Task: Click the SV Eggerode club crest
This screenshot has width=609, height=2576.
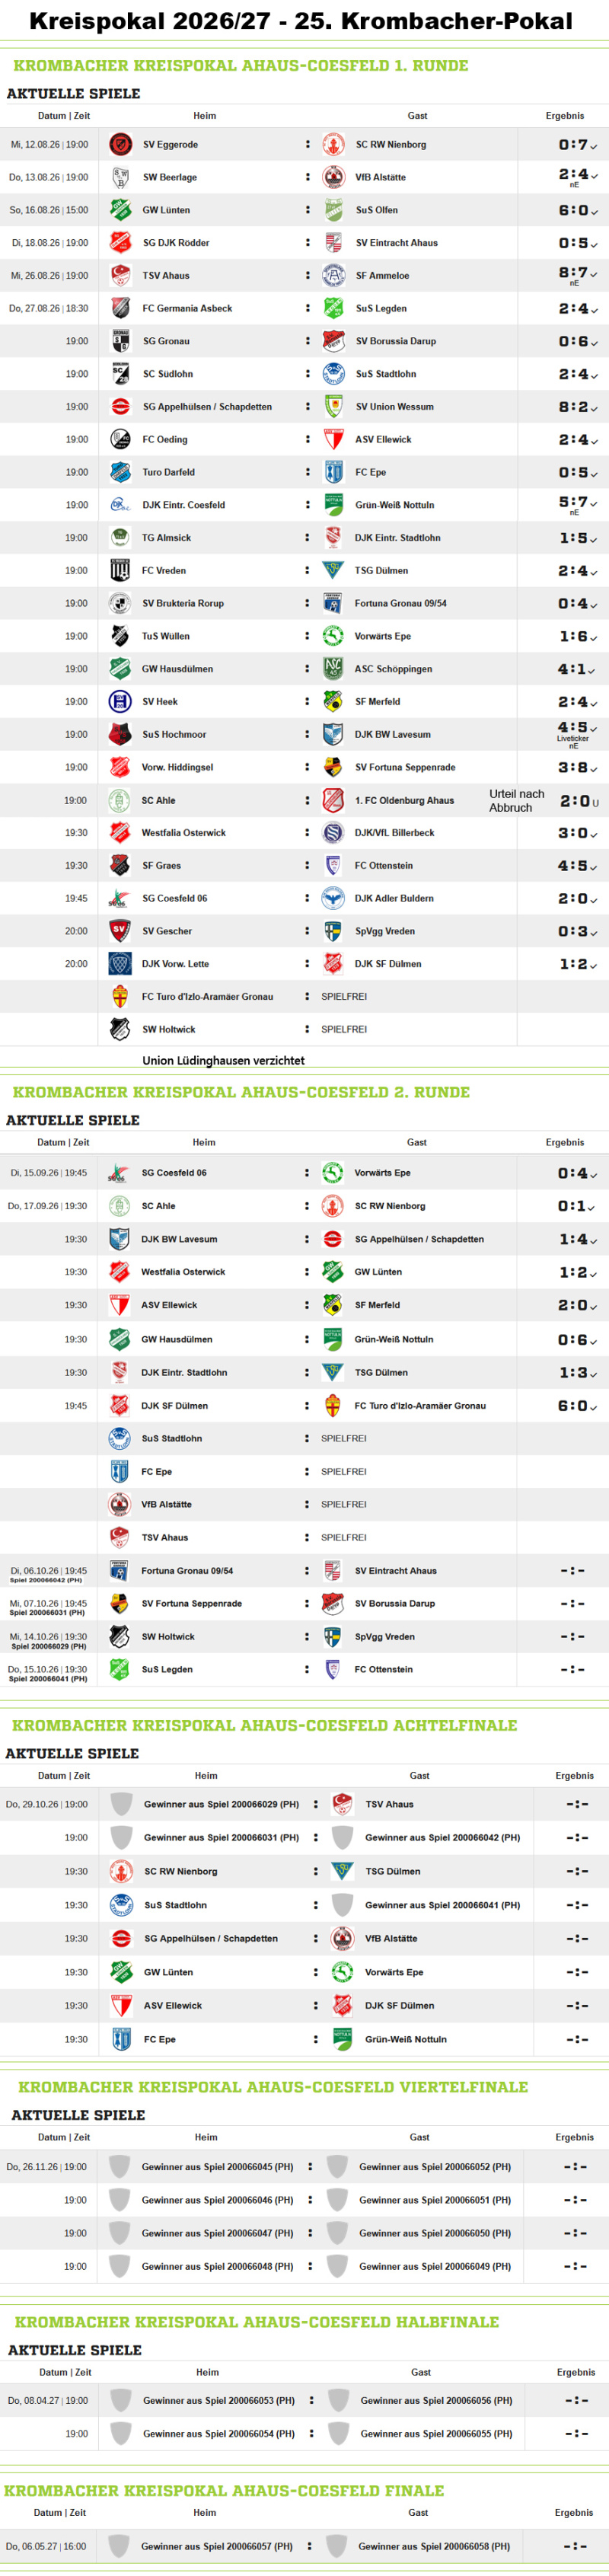Action: (120, 144)
